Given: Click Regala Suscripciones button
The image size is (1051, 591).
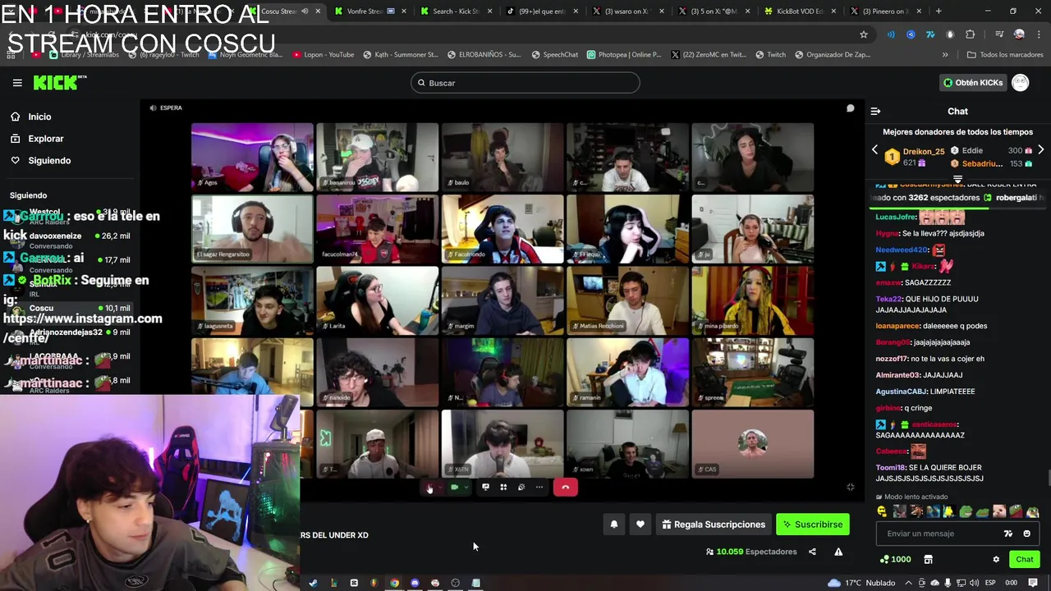Looking at the screenshot, I should [714, 525].
